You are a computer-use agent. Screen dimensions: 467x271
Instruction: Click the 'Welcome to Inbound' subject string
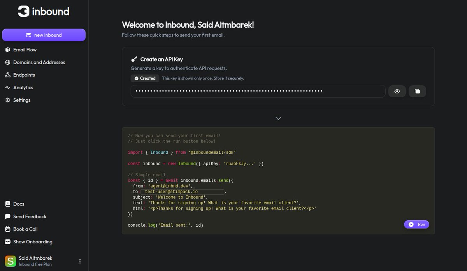[181, 197]
